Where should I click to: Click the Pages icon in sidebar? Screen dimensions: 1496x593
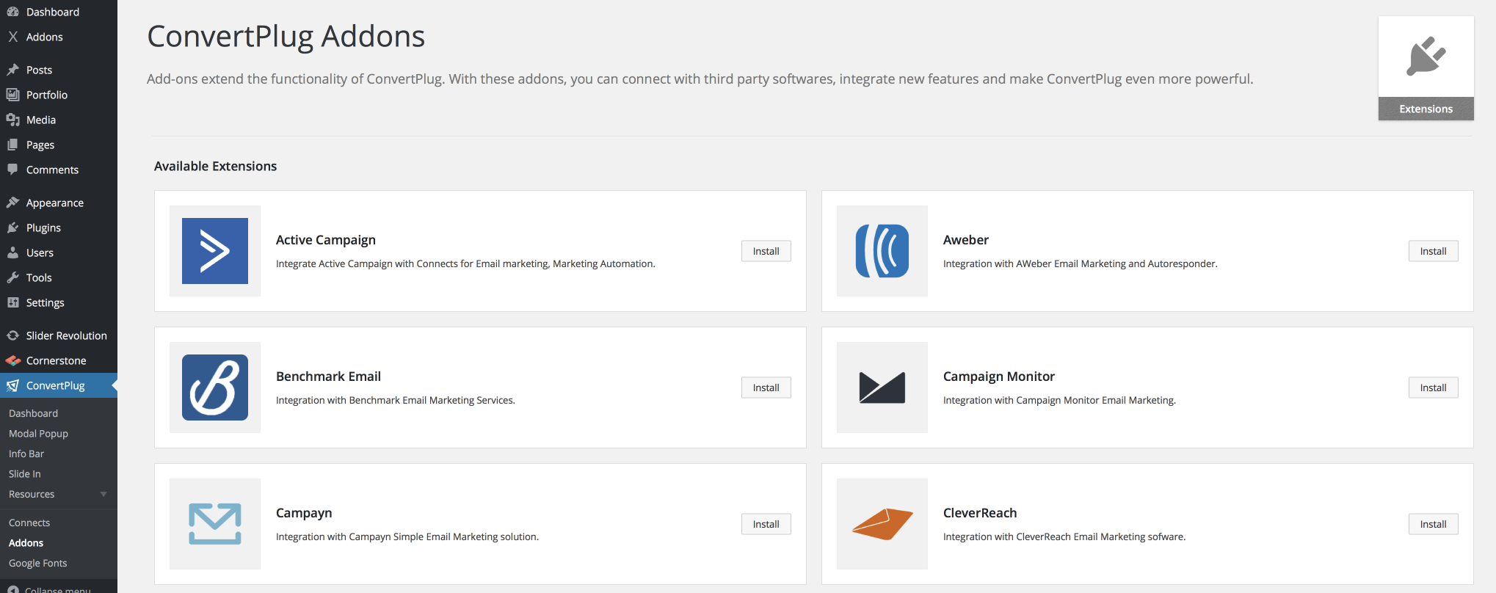coord(12,145)
